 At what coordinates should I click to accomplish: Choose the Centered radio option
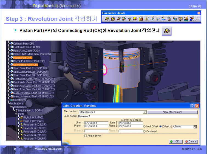(x=144, y=132)
